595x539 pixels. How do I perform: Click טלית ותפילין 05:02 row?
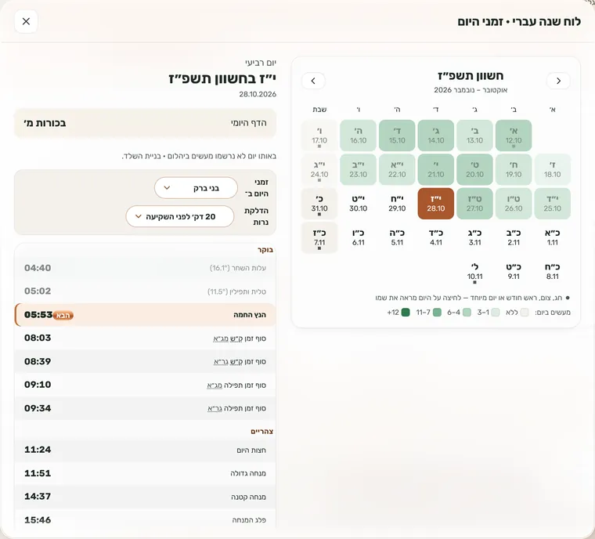coord(145,291)
